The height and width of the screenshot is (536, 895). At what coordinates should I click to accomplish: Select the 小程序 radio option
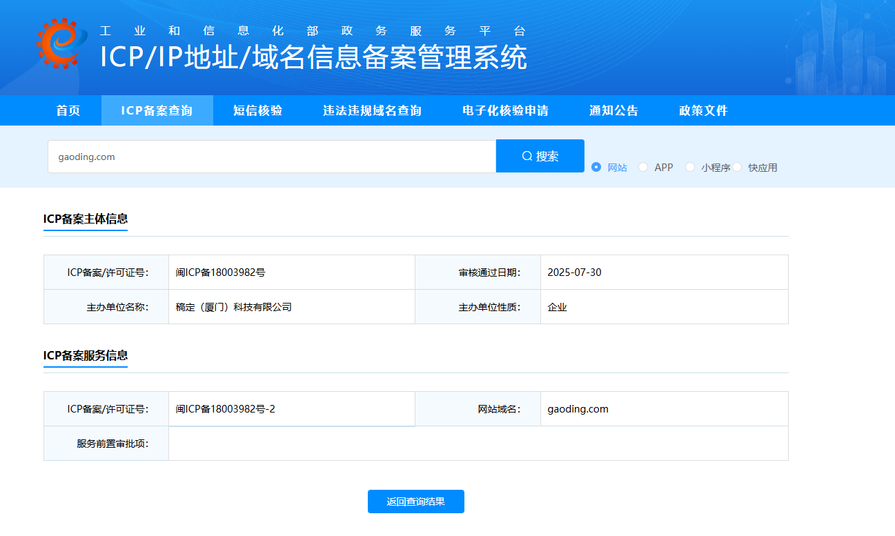708,167
